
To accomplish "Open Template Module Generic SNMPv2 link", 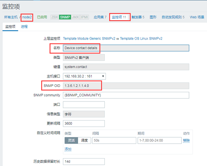I will (89, 38).
